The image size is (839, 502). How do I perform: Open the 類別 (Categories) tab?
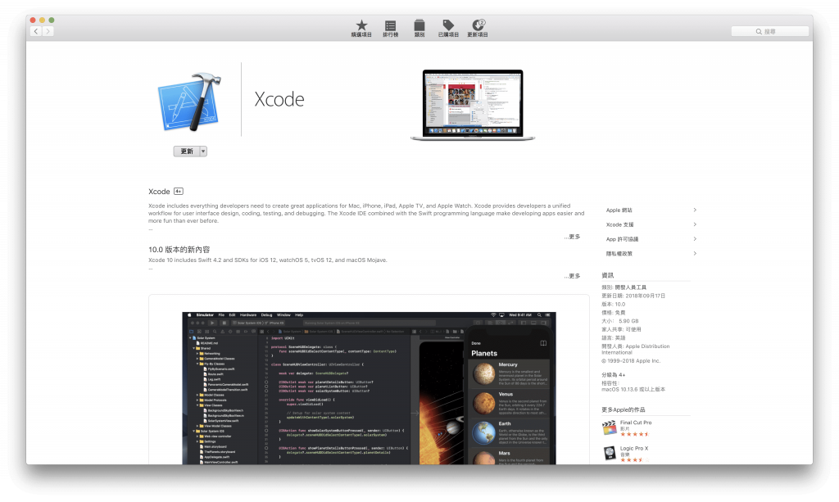tap(419, 29)
